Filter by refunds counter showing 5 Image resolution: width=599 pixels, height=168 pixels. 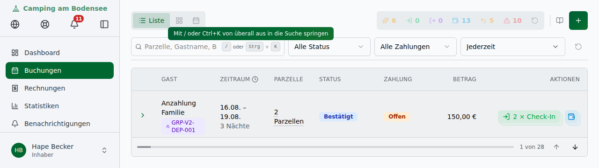pos(487,21)
